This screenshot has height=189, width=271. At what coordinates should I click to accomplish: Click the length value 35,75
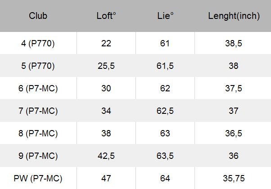click(234, 178)
